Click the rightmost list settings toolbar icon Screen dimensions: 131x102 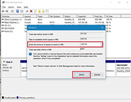pyautogui.click(x=47, y=11)
